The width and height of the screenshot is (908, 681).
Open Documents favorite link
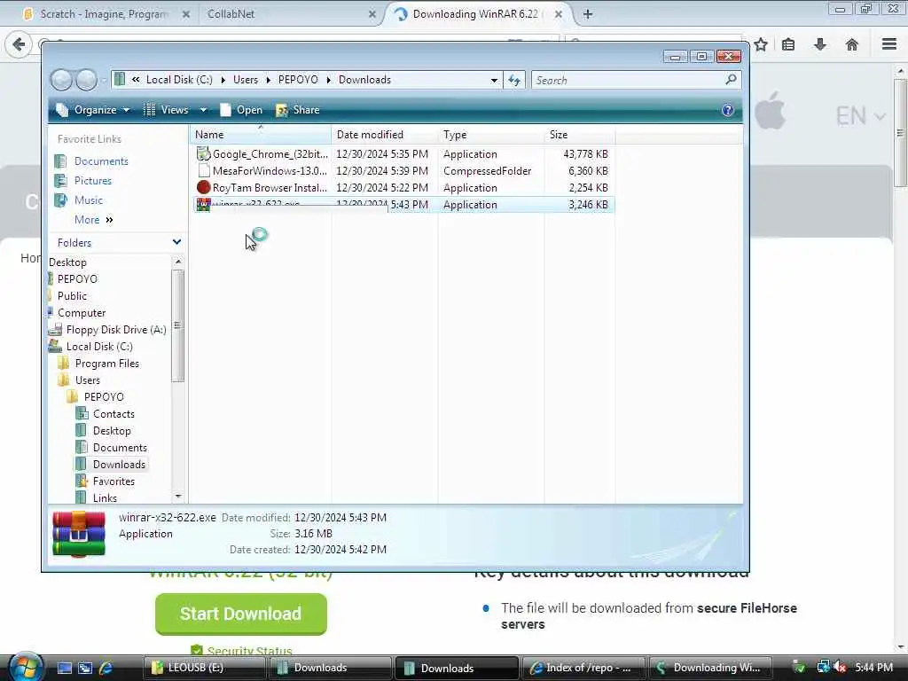pos(101,161)
